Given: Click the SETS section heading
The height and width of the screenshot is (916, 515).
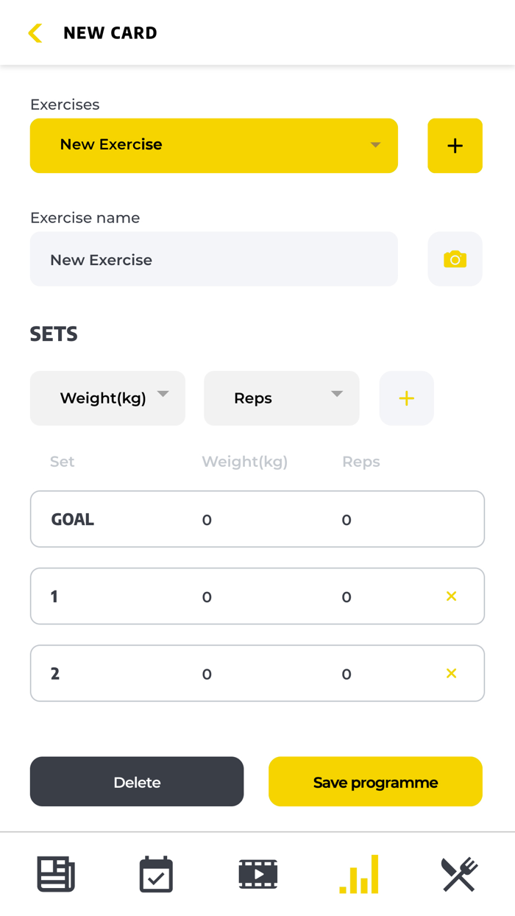Looking at the screenshot, I should click(53, 334).
